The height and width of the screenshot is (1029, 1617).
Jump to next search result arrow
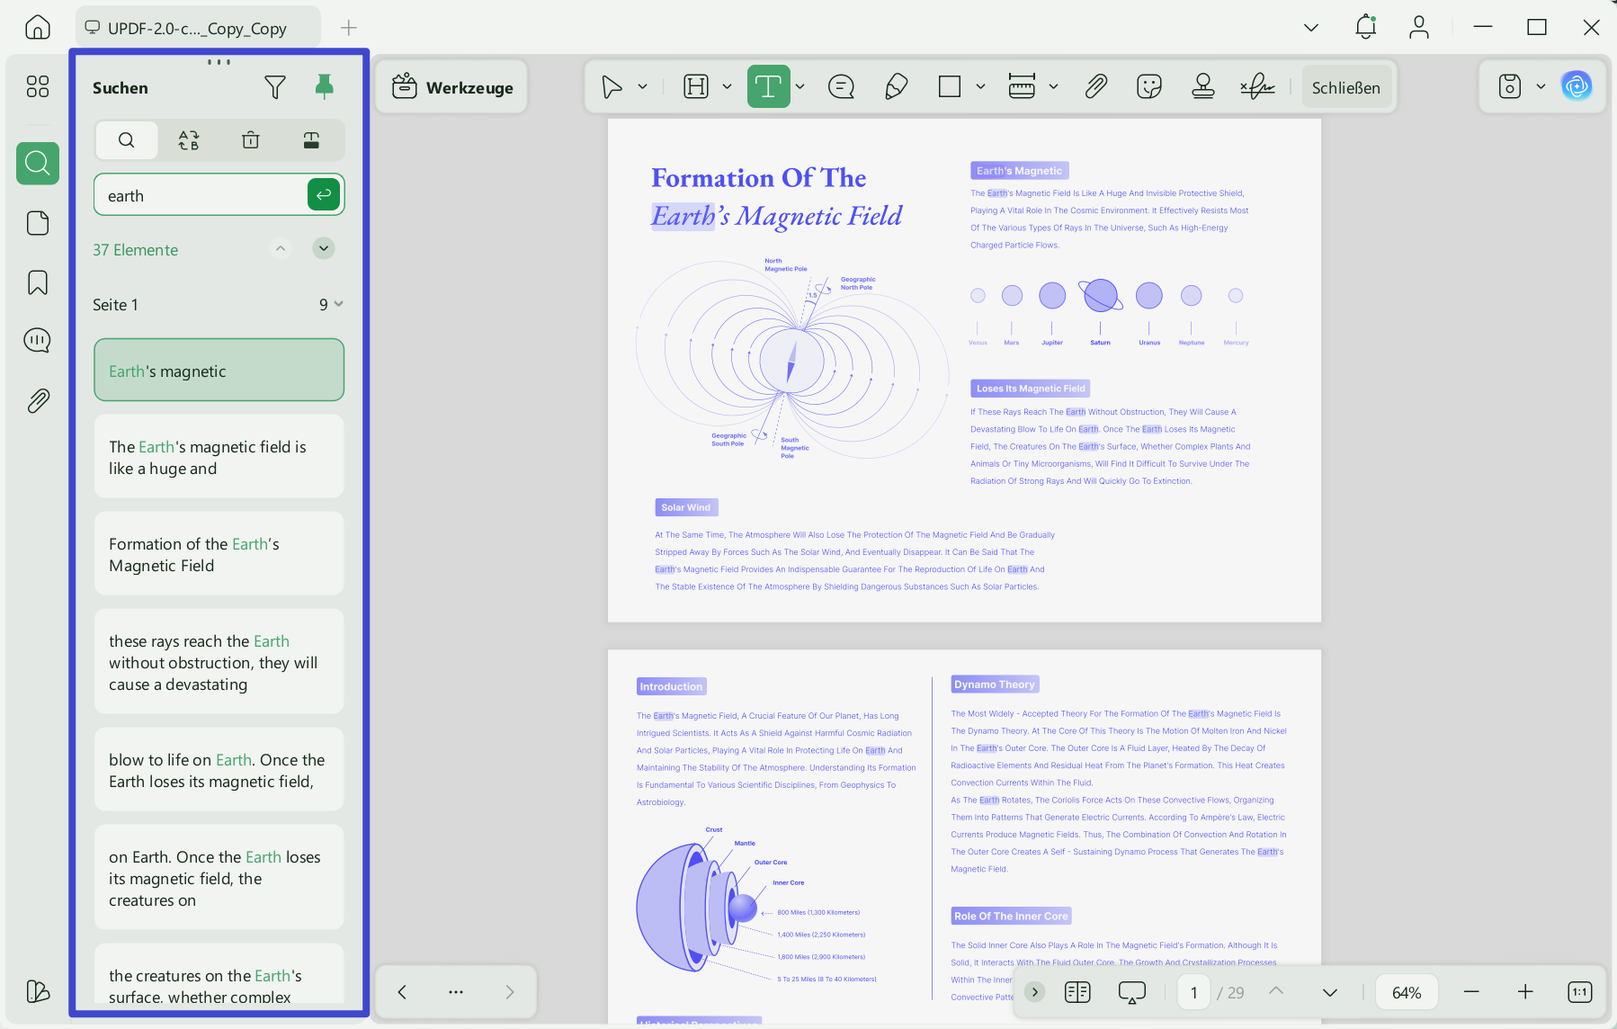tap(324, 248)
